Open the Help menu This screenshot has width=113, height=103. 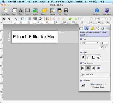102,2
